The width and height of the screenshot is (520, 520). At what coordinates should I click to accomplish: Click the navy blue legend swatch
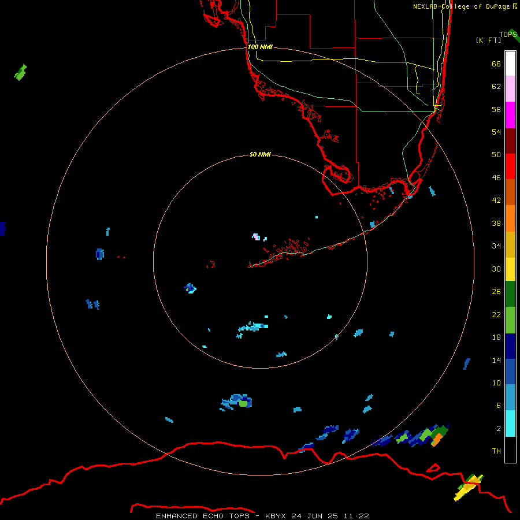[x=510, y=346]
